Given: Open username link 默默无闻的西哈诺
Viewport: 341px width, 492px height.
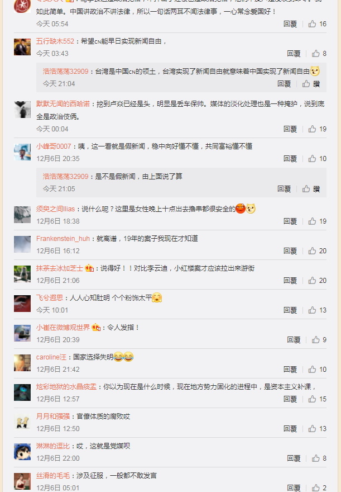Looking at the screenshot, I should tap(63, 104).
